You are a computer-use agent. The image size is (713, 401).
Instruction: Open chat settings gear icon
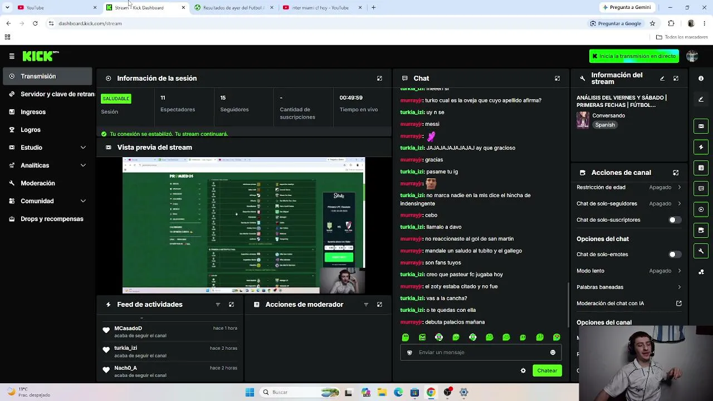pyautogui.click(x=523, y=371)
